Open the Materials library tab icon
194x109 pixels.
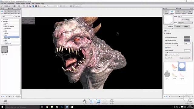point(2,12)
